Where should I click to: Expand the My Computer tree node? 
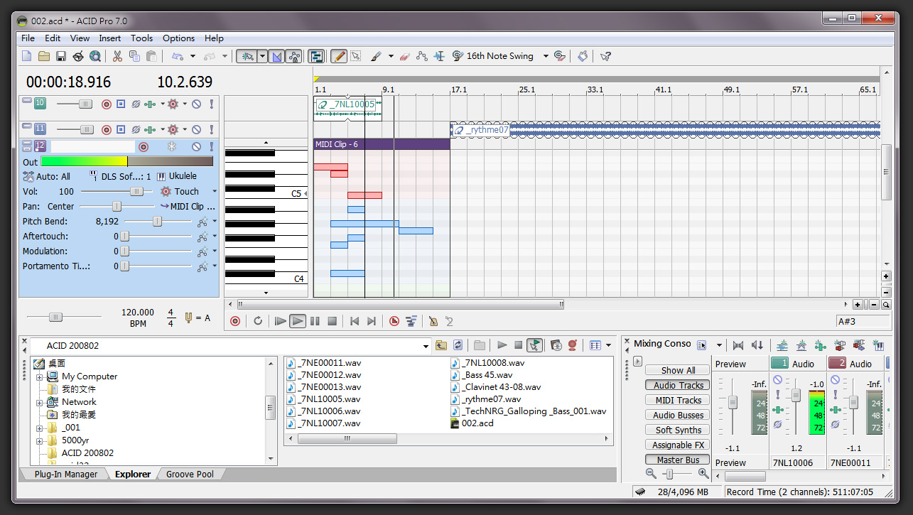(x=40, y=376)
